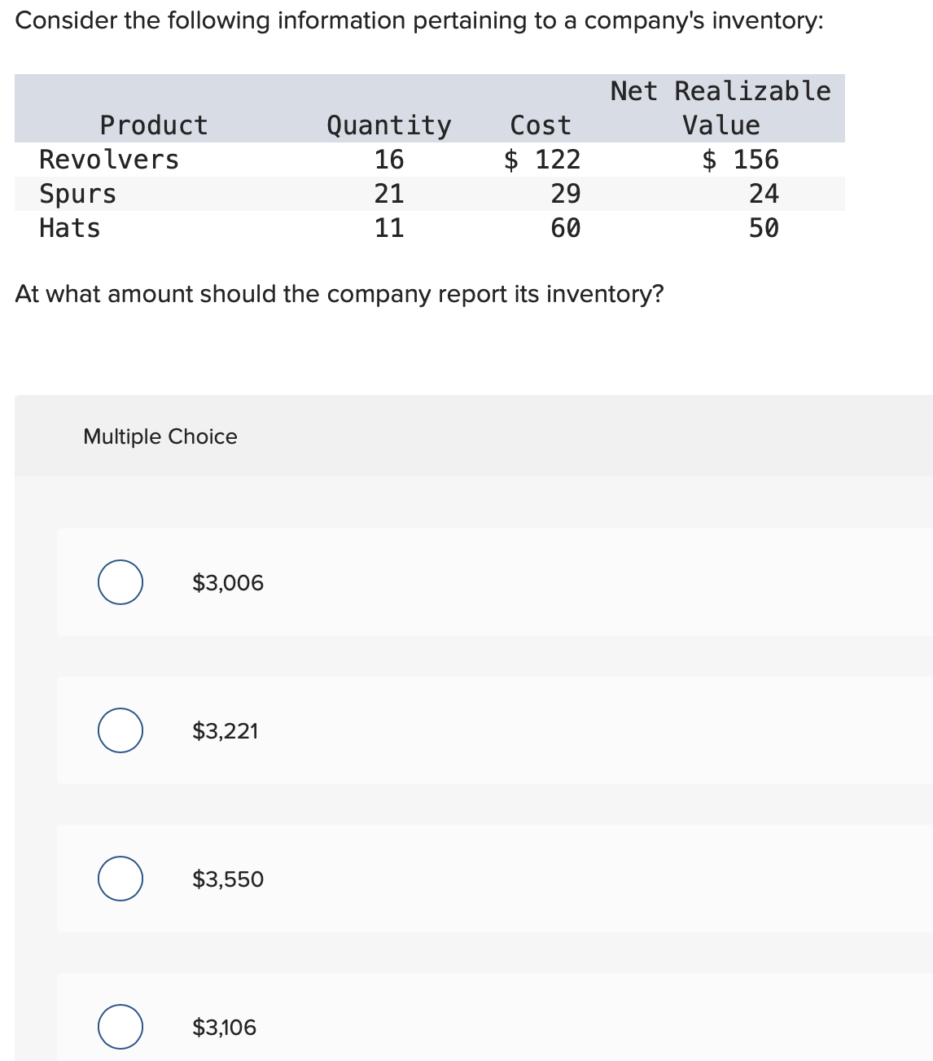Click the inventory report question text
This screenshot has width=933, height=1061.
339,293
